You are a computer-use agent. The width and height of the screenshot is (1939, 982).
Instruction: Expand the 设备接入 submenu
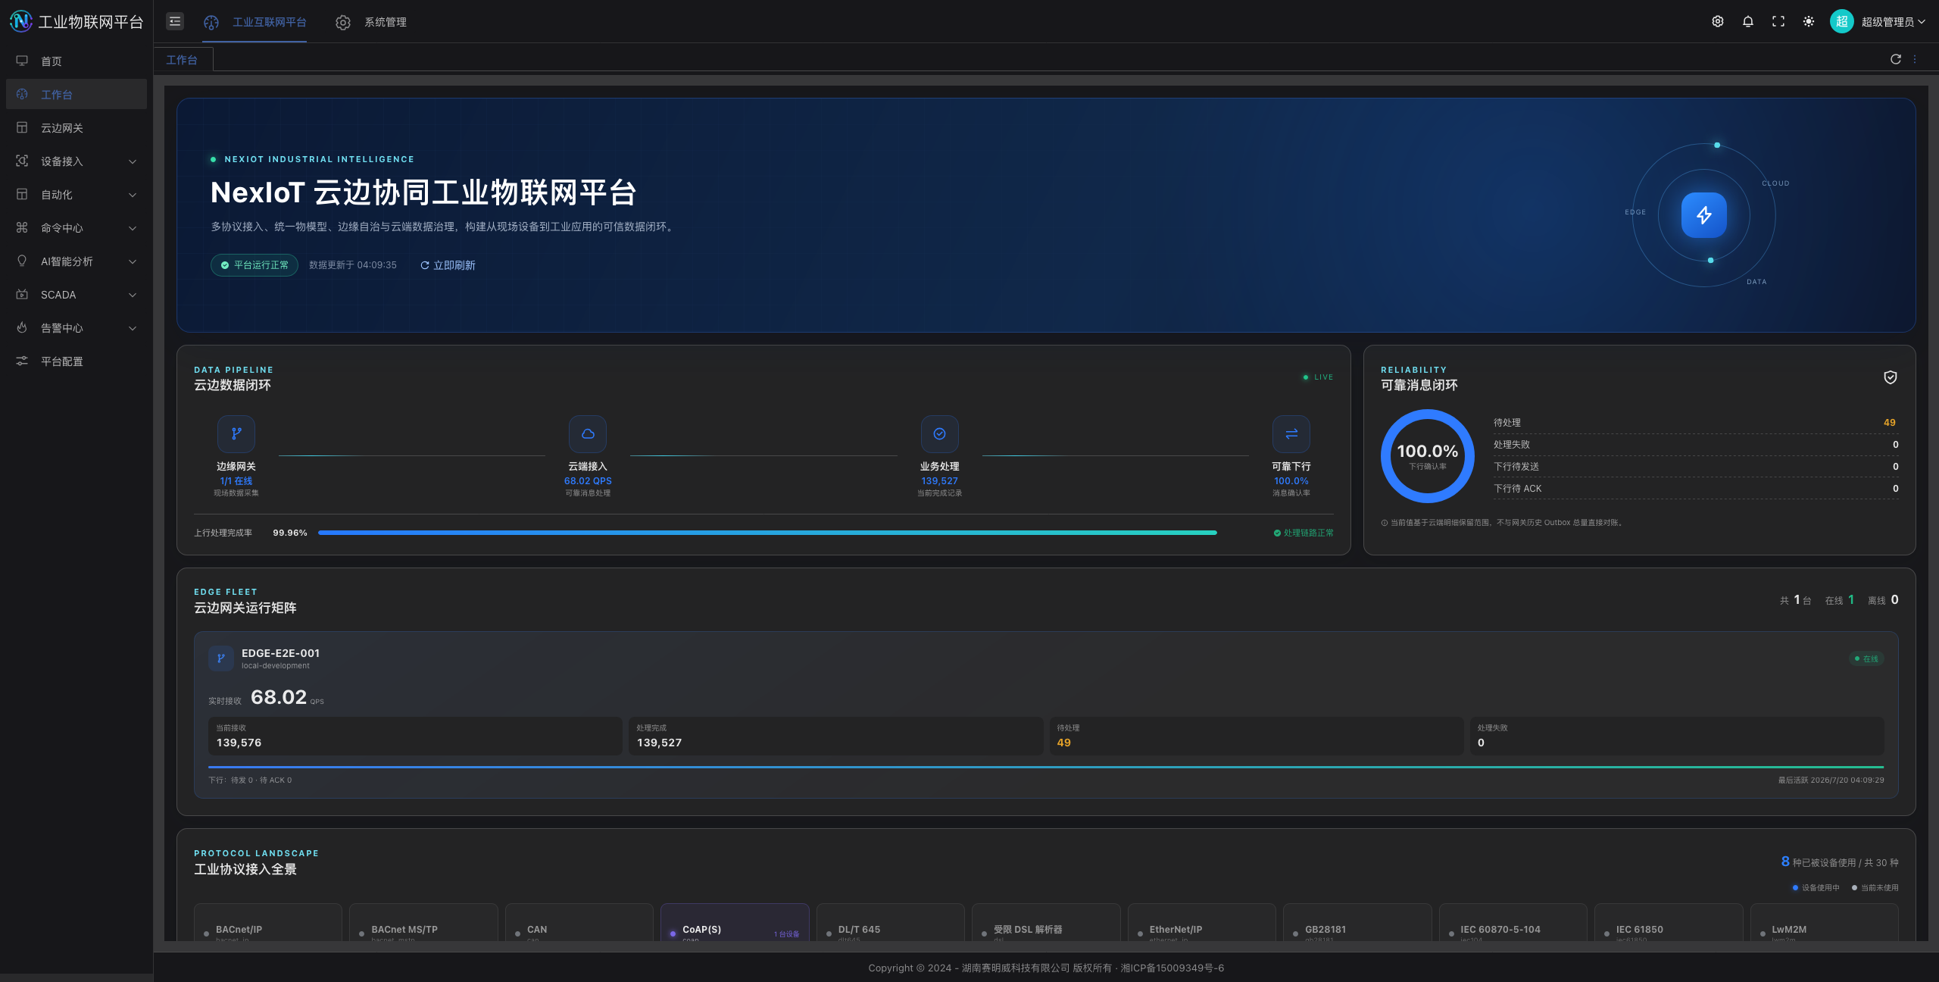coord(76,161)
